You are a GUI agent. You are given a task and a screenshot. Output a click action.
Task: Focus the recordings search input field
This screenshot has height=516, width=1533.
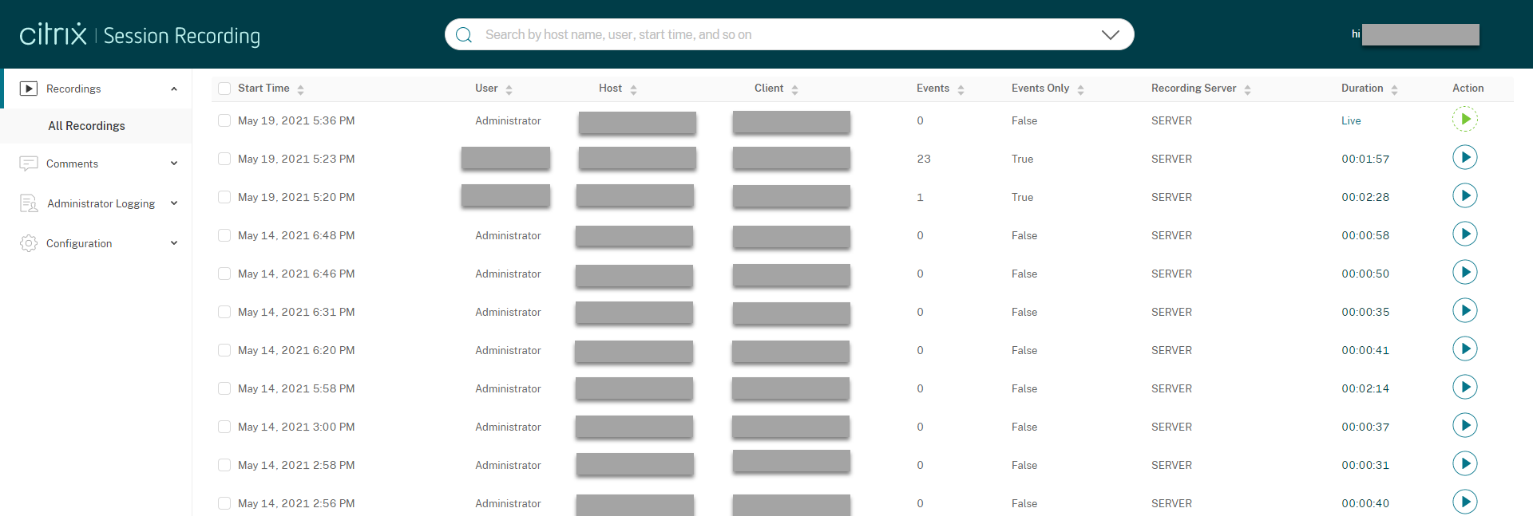coord(782,35)
